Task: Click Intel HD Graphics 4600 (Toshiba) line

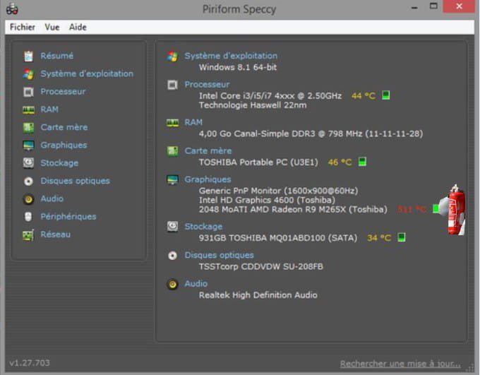Action: pos(267,200)
